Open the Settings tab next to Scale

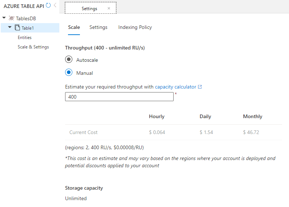coord(98,27)
